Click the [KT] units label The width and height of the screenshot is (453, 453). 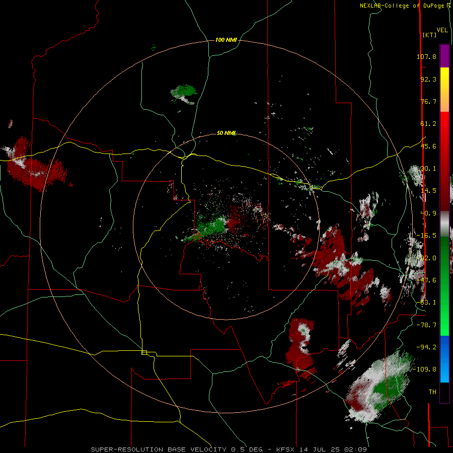pyautogui.click(x=430, y=35)
